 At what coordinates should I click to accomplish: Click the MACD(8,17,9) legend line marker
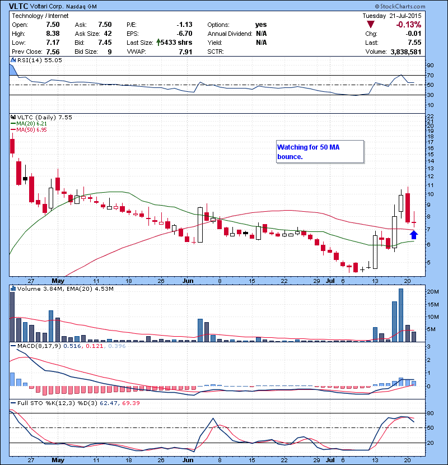pyautogui.click(x=13, y=346)
